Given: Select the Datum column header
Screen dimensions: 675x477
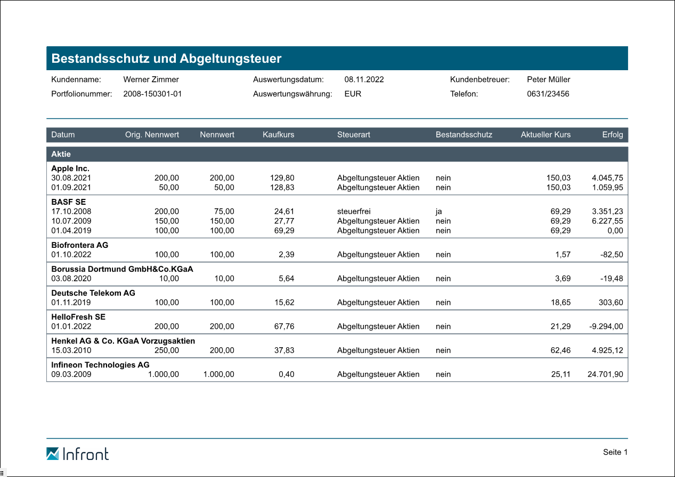Looking at the screenshot, I should pyautogui.click(x=63, y=135).
